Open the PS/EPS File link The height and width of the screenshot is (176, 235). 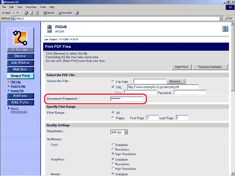click(x=18, y=86)
